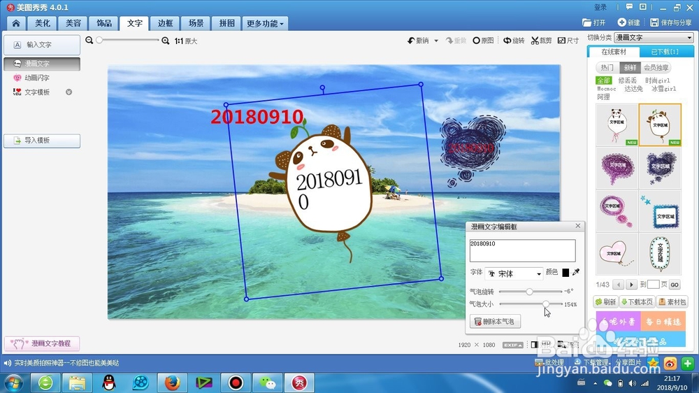Select the 热门 filter toggle
This screenshot has width=699, height=393.
click(x=607, y=68)
